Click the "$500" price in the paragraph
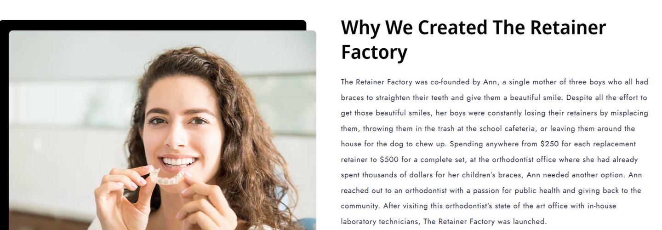662x230 pixels. pos(389,160)
